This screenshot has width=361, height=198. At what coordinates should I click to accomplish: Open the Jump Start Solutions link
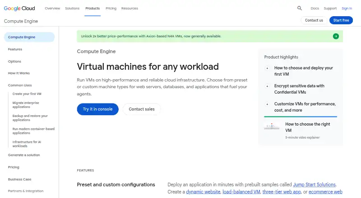pyautogui.click(x=314, y=184)
